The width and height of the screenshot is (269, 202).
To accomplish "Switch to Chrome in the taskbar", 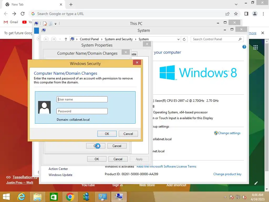I will [70, 197].
